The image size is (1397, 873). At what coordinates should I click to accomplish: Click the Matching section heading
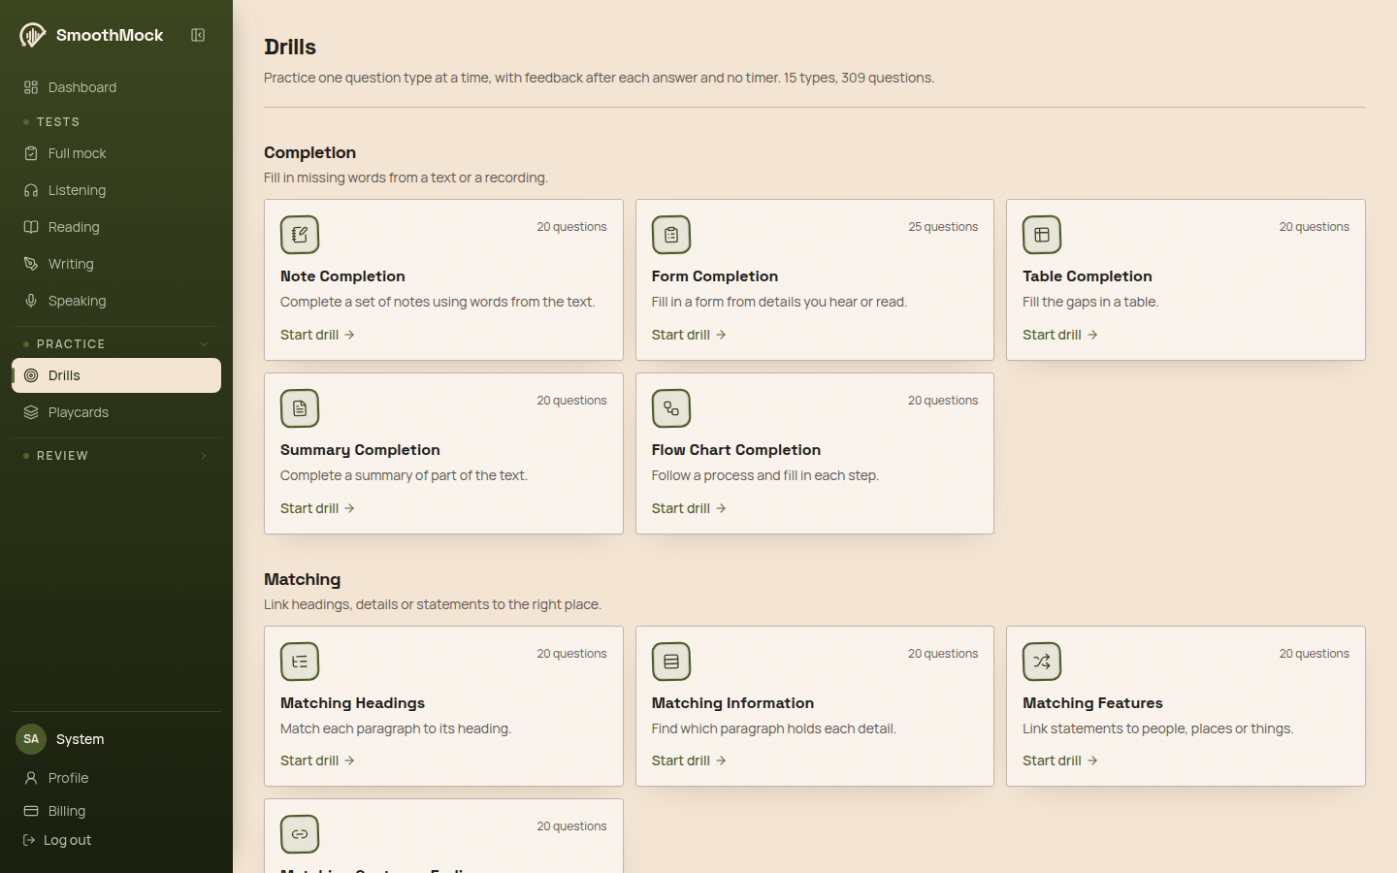click(x=302, y=579)
